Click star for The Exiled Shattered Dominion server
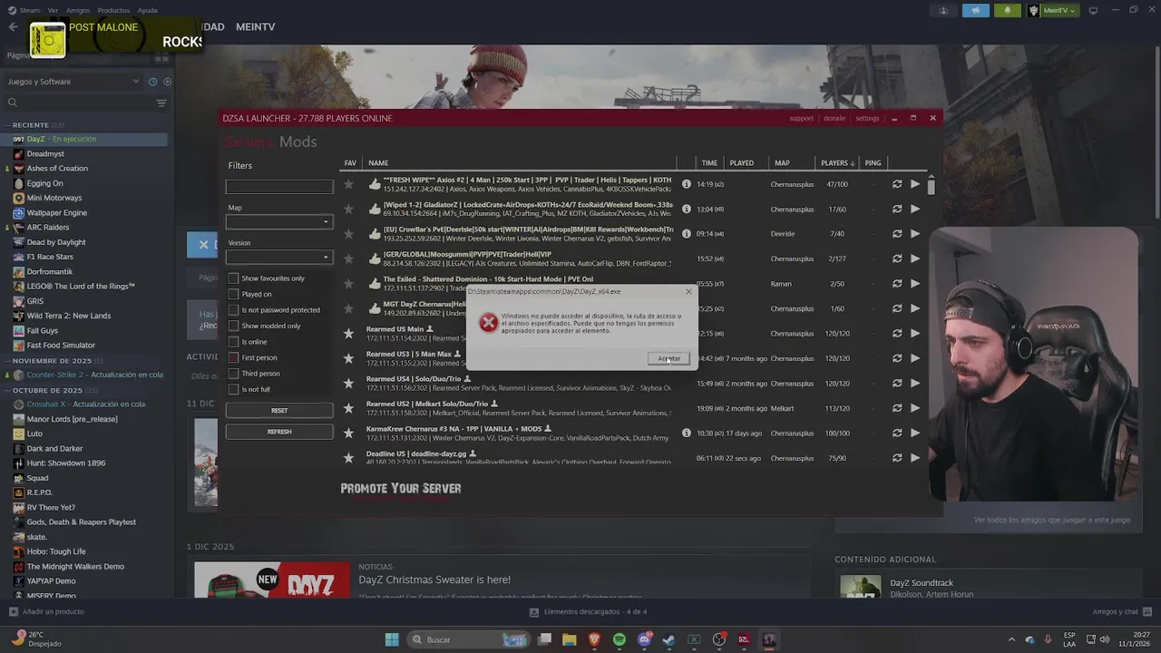 [348, 284]
